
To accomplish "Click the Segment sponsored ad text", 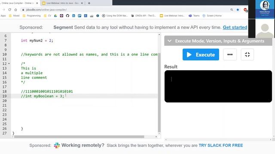I will point(137,27).
